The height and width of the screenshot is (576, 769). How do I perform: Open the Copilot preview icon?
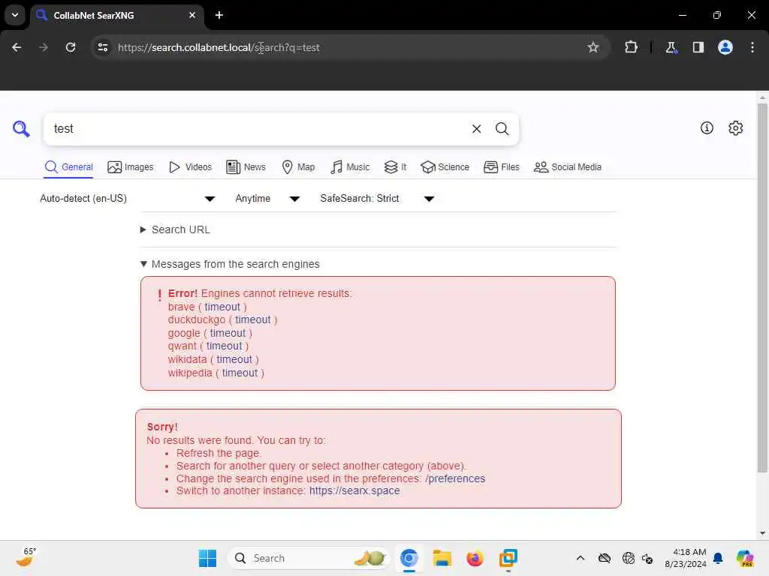pos(745,558)
